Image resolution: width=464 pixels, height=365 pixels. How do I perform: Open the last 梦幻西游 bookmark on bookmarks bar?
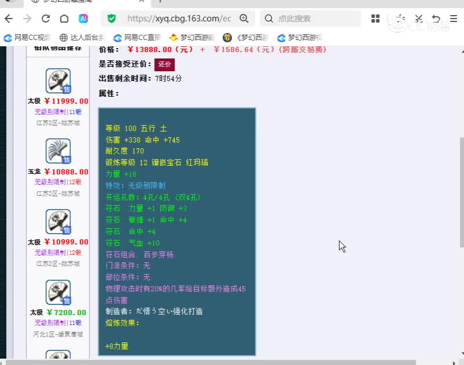click(299, 38)
